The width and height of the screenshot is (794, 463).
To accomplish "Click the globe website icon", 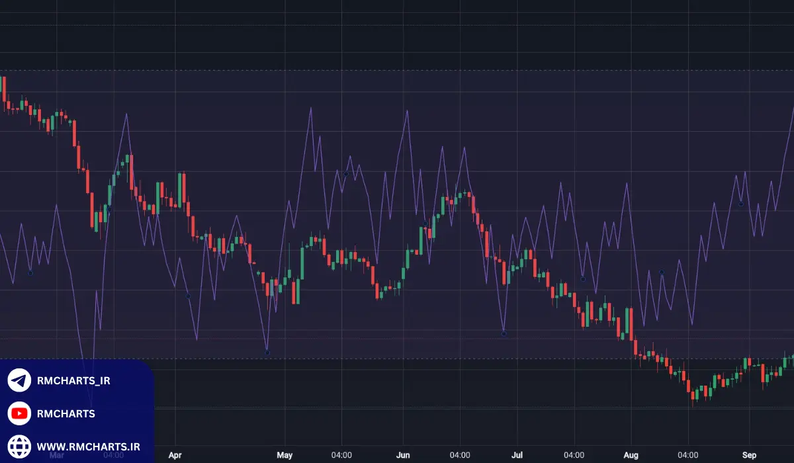I will click(x=19, y=446).
